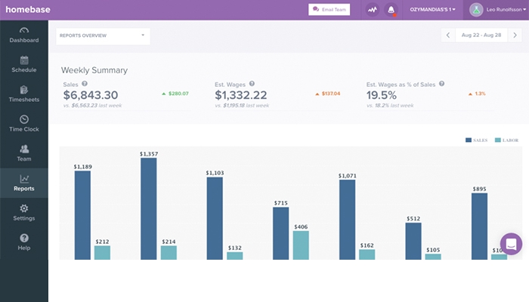Go to previous week arrow
The width and height of the screenshot is (529, 302).
(448, 35)
